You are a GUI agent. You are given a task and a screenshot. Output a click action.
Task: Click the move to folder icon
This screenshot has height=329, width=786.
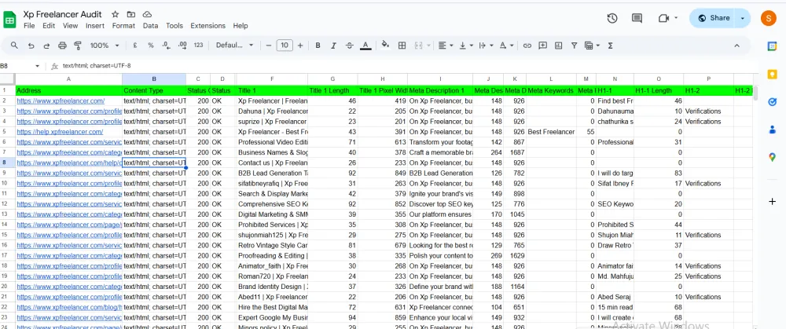point(130,14)
